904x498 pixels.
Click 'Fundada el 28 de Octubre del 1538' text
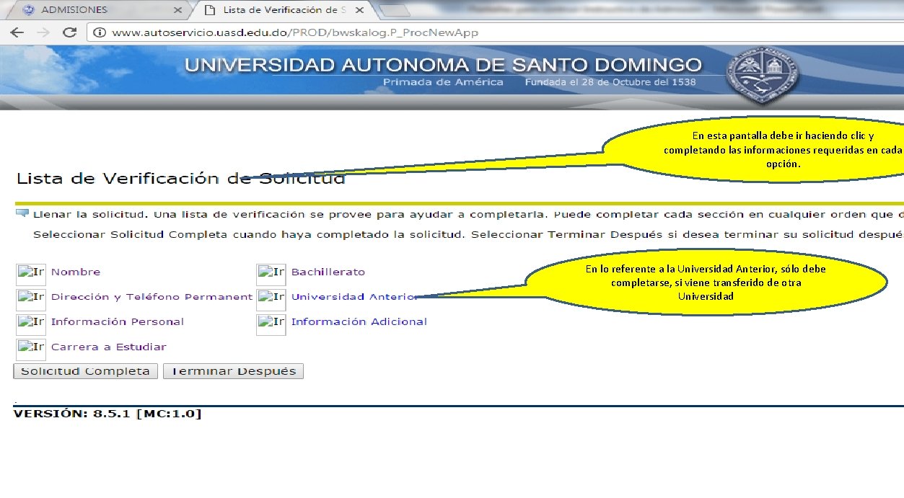click(610, 82)
